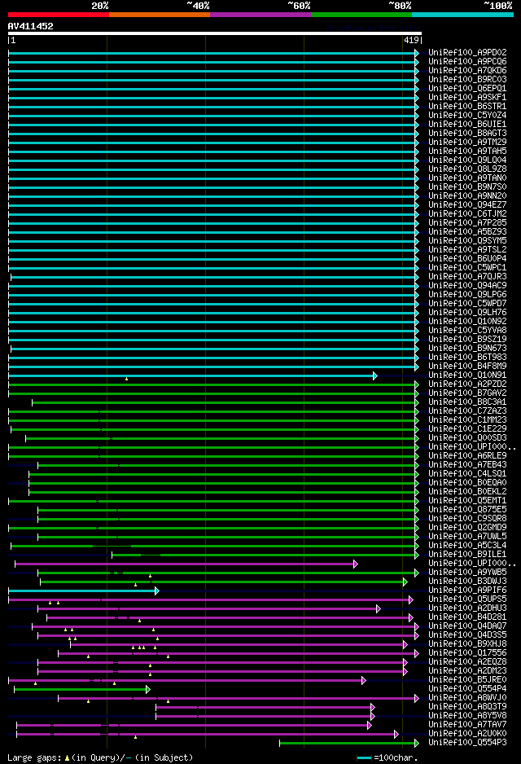This screenshot has width=521, height=764.
Task: Select the label UniRef100_B9N7S0
Action: tap(467, 187)
